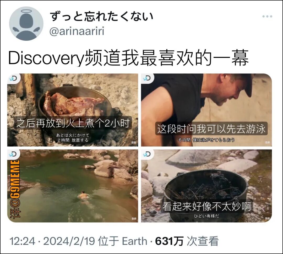This screenshot has height=254, width=283.
Task: Open the display name ずっと忘れたくない
Action: coord(102,16)
